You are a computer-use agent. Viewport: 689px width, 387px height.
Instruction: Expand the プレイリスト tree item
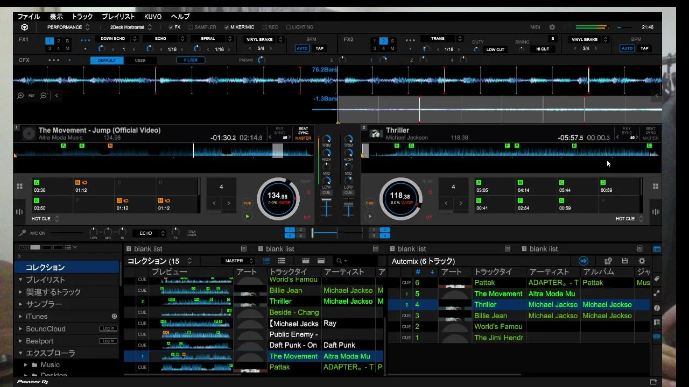point(20,280)
